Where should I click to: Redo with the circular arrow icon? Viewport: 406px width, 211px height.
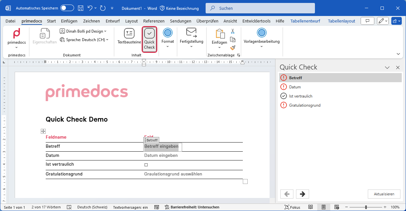coord(103,8)
